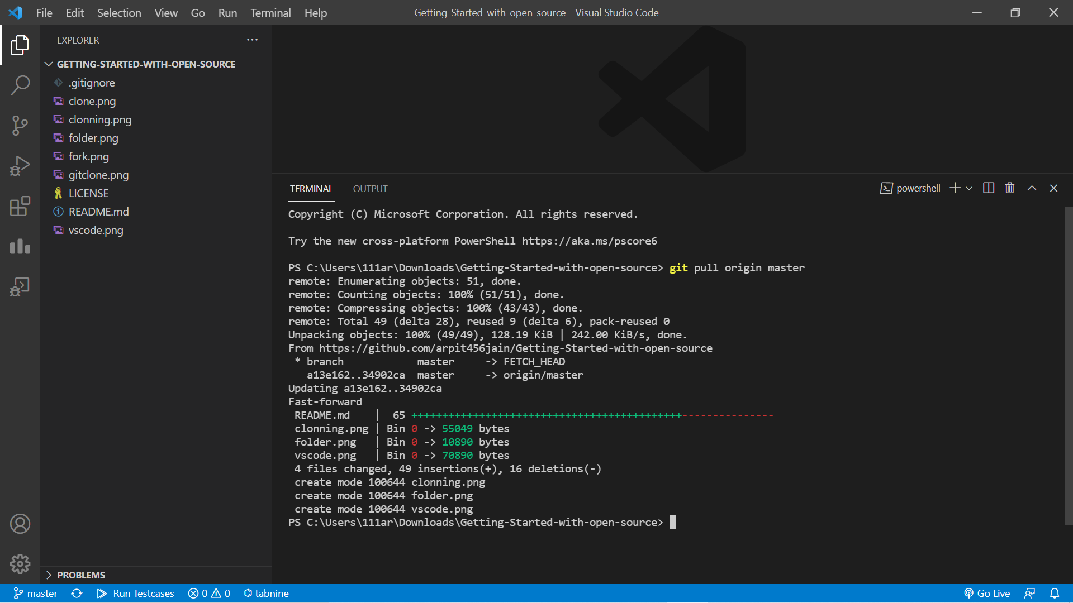Split the terminal pane
The height and width of the screenshot is (603, 1073).
988,188
